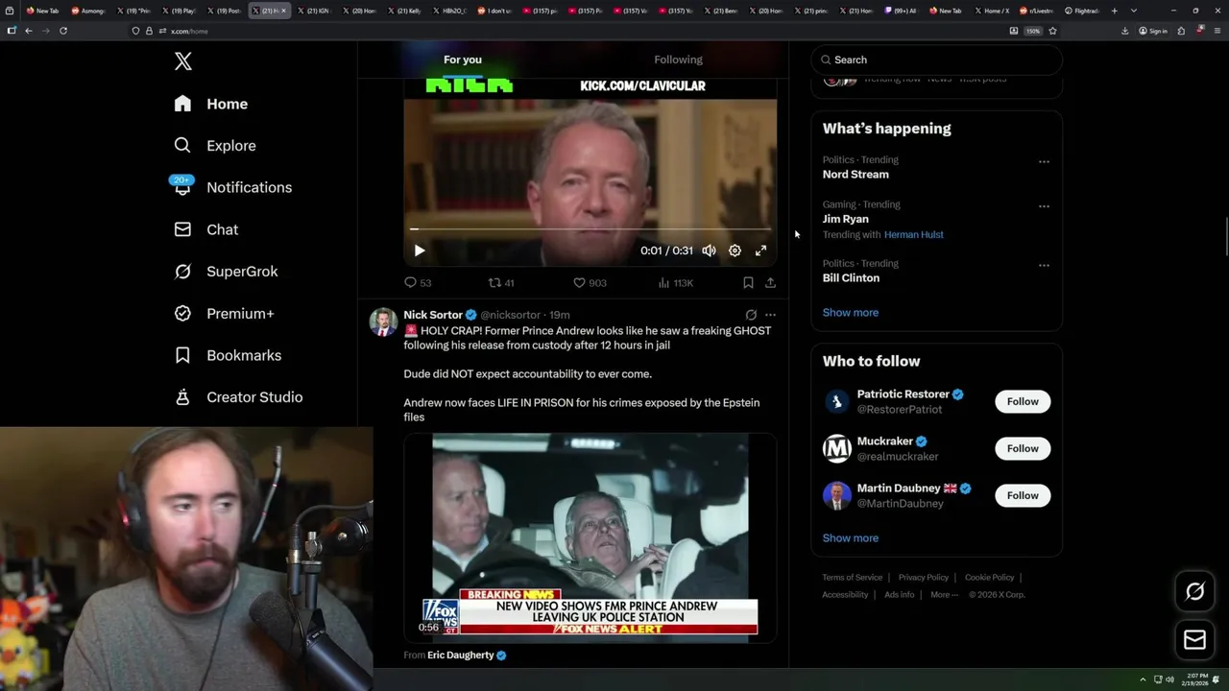Screen dimensions: 1229x691
Task: Open the Cookie Policy link
Action: 989,578
